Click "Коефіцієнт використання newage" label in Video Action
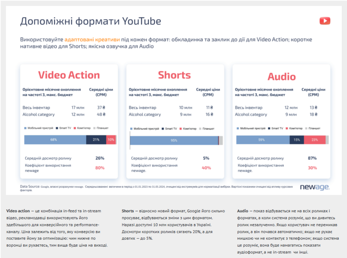This screenshot has width=347, height=258. [x=48, y=168]
